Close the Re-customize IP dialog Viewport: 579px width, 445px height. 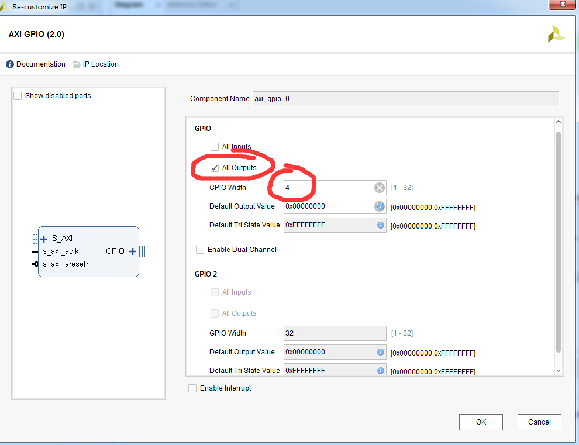pyautogui.click(x=562, y=5)
